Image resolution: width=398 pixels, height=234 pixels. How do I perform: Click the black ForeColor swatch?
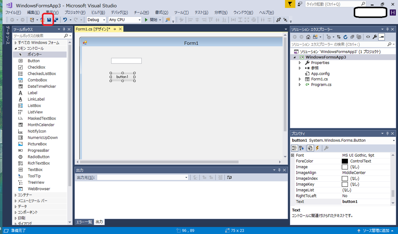(x=345, y=161)
